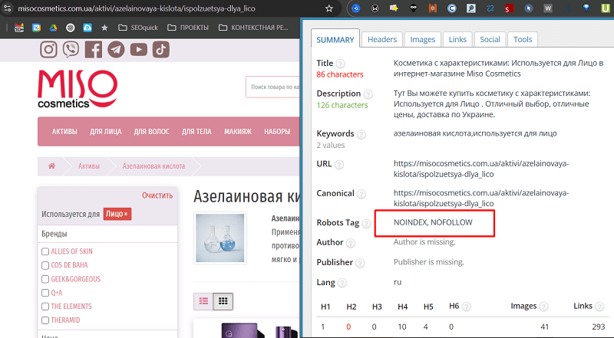
Task: Switch to list view layout
Action: [203, 301]
